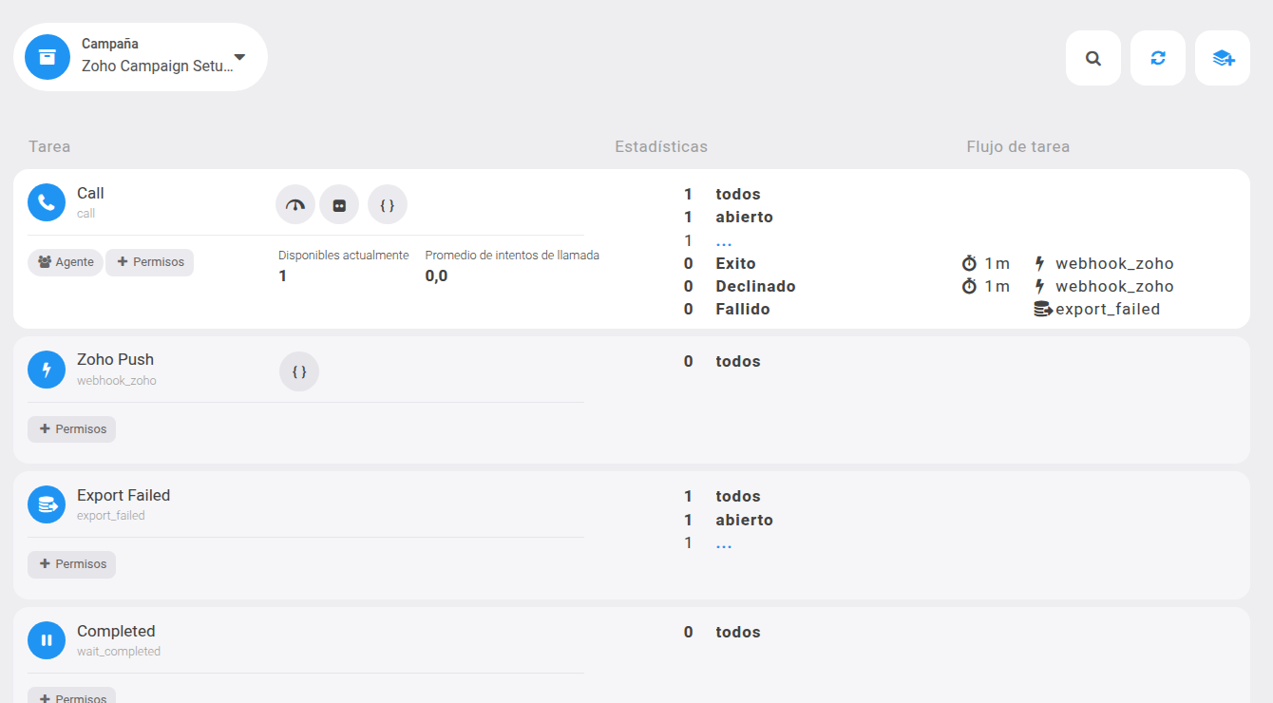Click the Completed task pause icon
This screenshot has height=703, width=1273.
pos(47,640)
